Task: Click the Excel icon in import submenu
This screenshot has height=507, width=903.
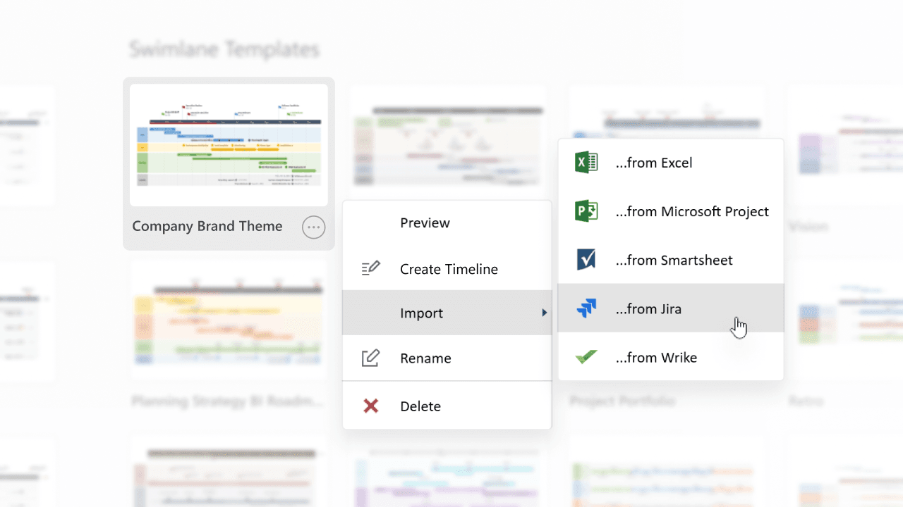Action: [x=586, y=163]
